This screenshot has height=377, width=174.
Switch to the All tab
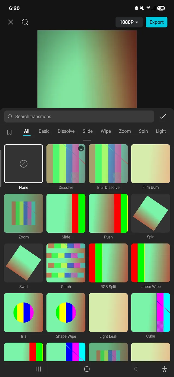tap(27, 131)
